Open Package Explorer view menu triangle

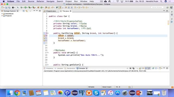coord(34,11)
